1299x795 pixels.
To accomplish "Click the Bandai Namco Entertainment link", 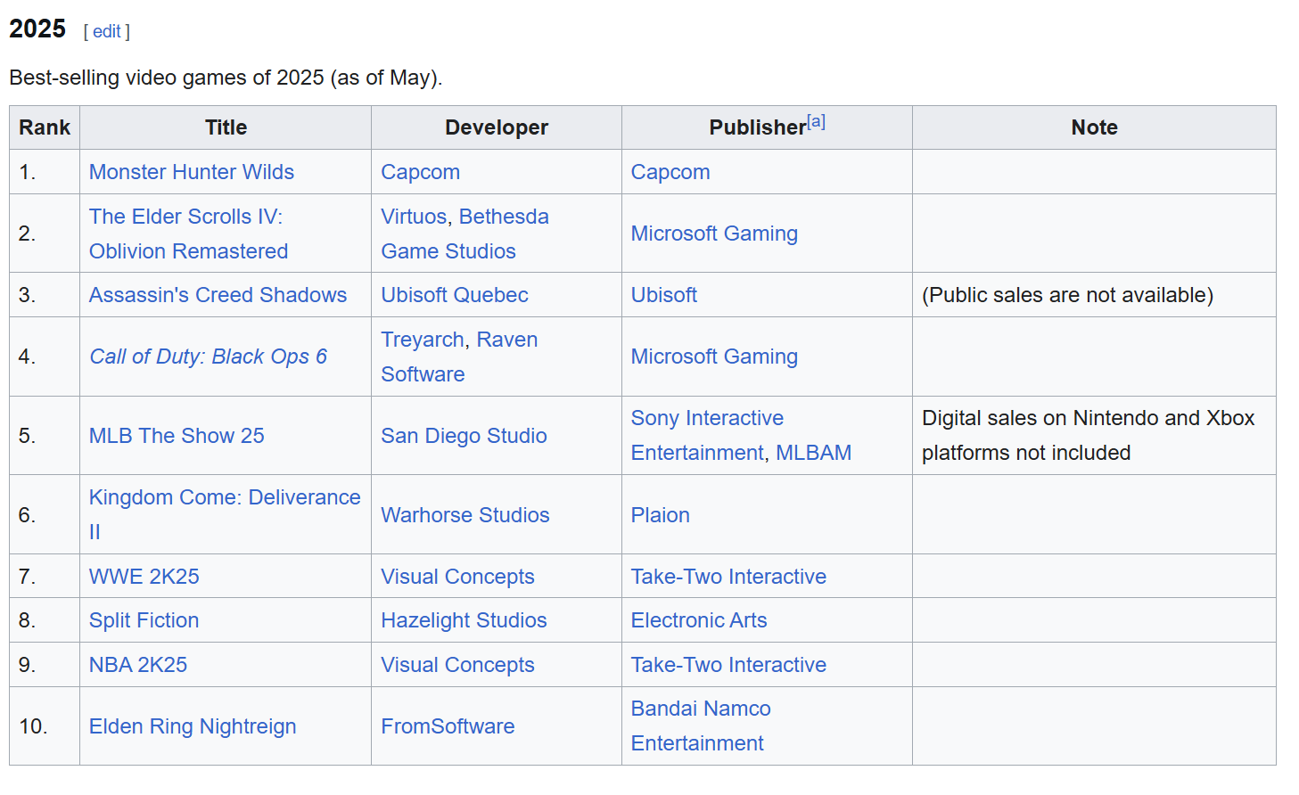I will tap(701, 726).
